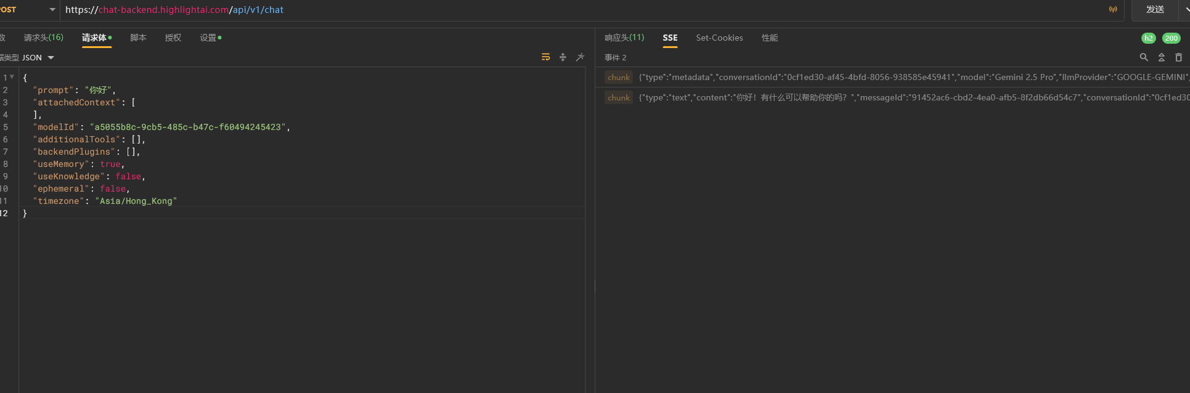1190x393 pixels.
Task: Click the scroll-to-top icon in the SSE panel
Action: (1161, 57)
